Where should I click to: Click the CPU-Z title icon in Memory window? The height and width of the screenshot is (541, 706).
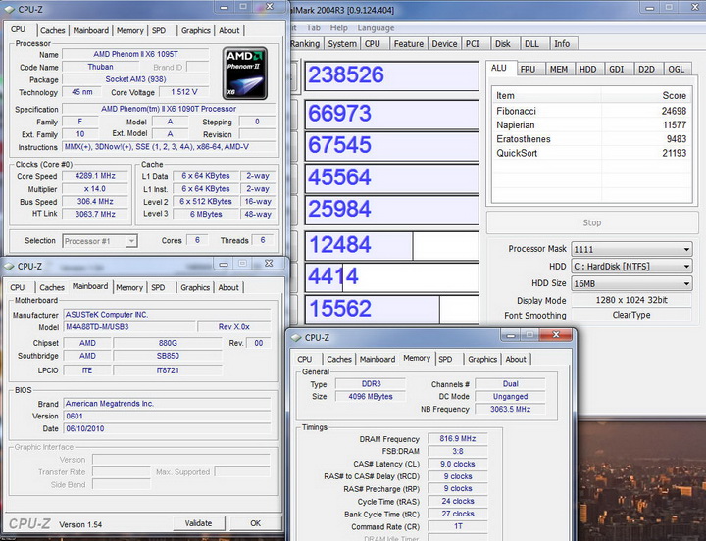[296, 337]
